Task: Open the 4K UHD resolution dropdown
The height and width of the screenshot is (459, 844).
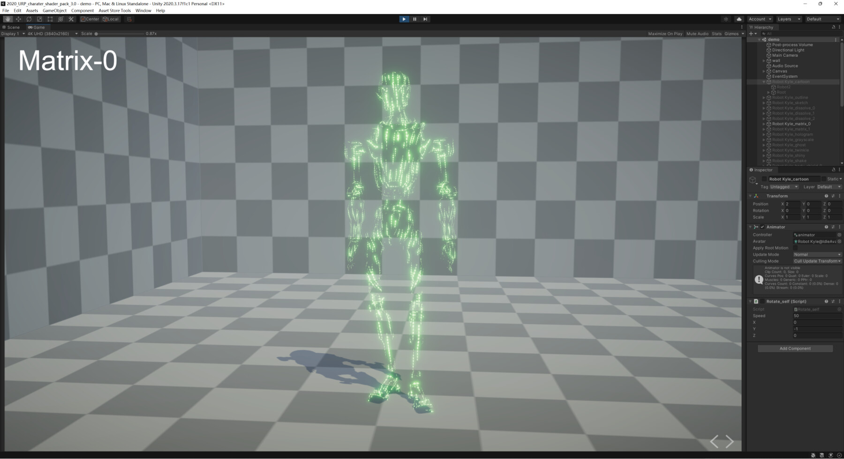Action: coord(53,34)
